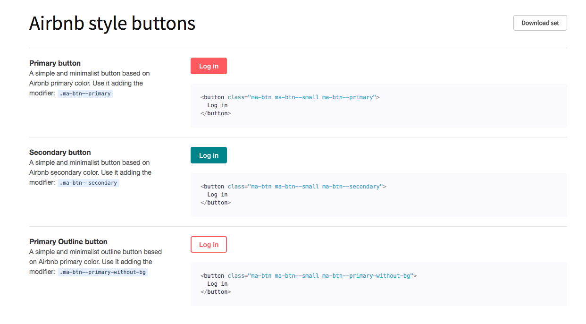The image size is (586, 324).
Task: Click the Secondary button section heading
Action: (x=60, y=152)
